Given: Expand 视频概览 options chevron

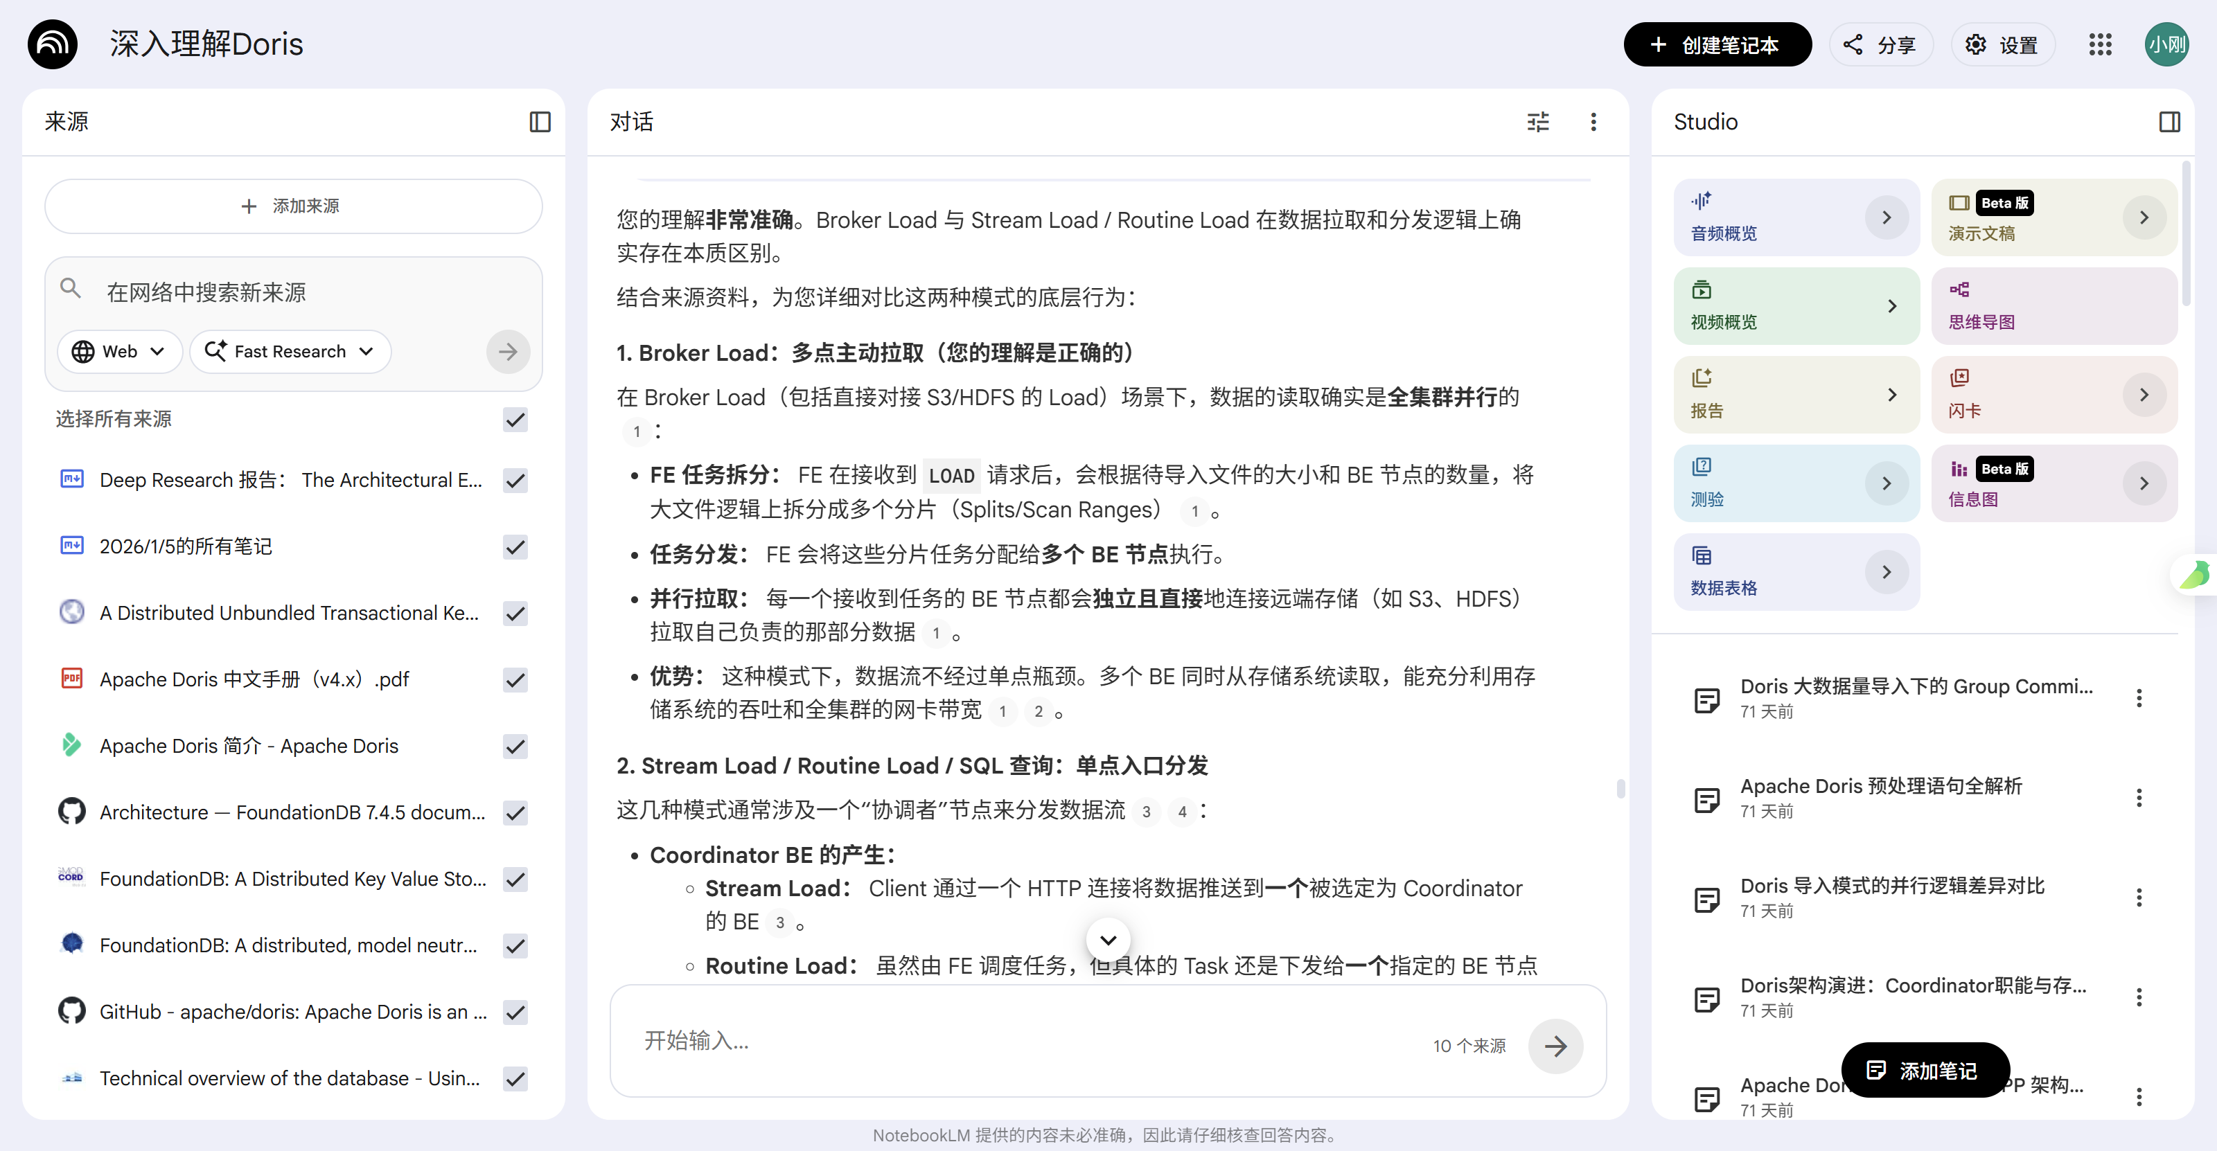Looking at the screenshot, I should click(1891, 306).
